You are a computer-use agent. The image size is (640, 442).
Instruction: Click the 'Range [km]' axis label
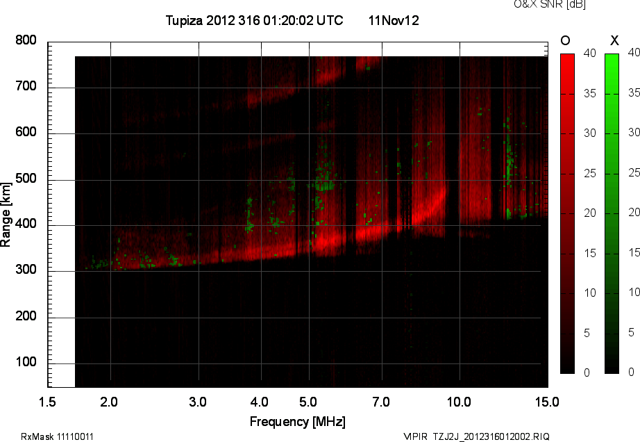tap(6, 215)
